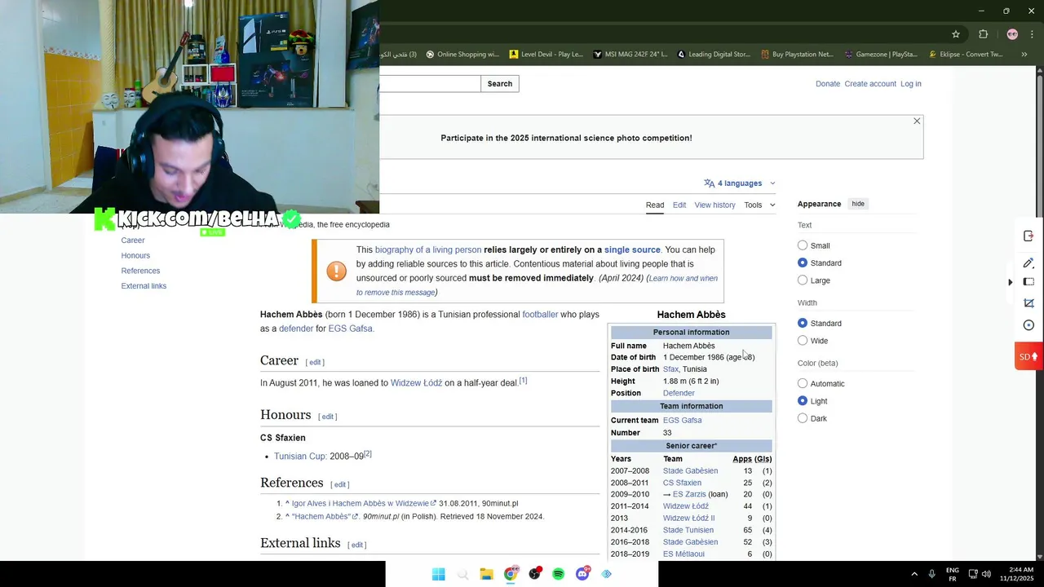Open Discord from the taskbar
1044x587 pixels.
tap(582, 574)
